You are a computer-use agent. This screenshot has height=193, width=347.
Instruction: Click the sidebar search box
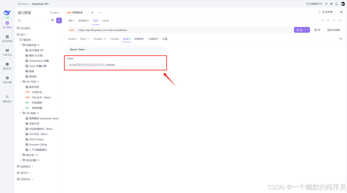click(33, 21)
